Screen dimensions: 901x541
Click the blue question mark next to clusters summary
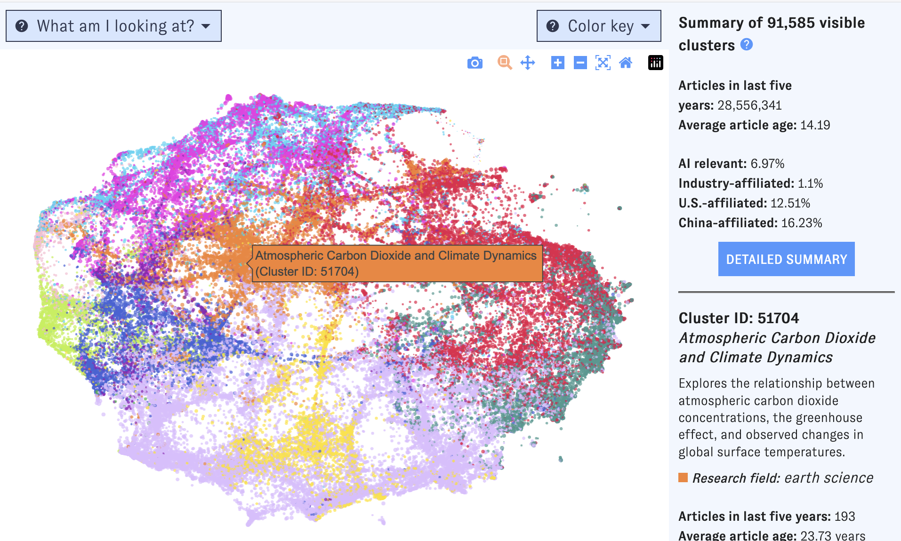pos(747,45)
